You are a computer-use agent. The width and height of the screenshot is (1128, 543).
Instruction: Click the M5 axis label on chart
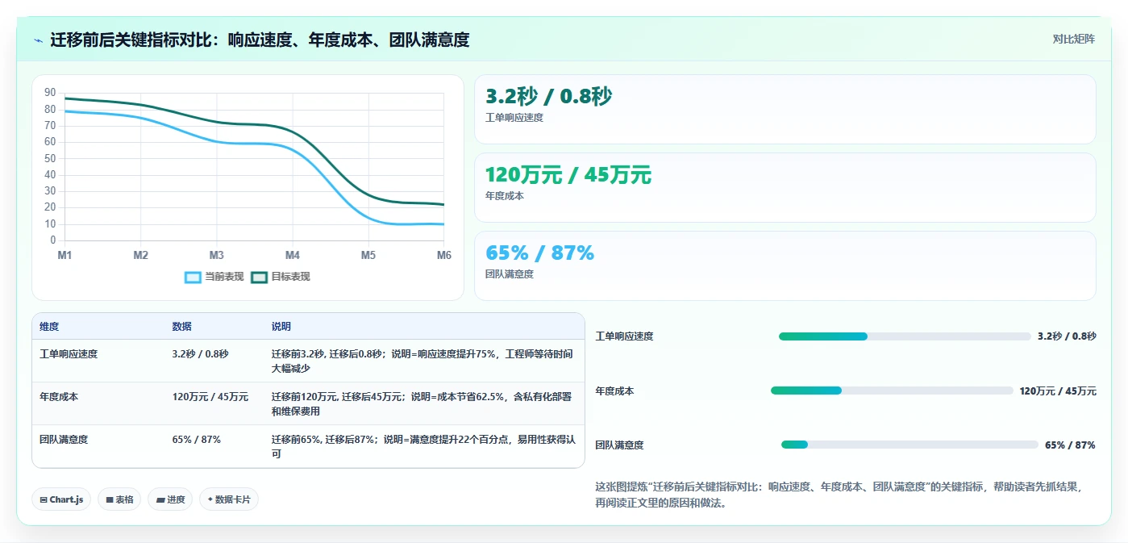click(368, 255)
